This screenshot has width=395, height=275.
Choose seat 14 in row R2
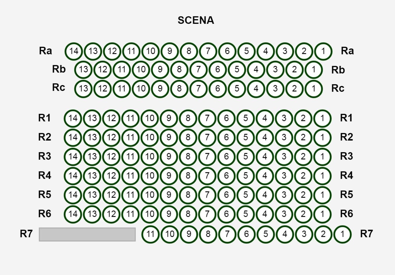tap(73, 137)
